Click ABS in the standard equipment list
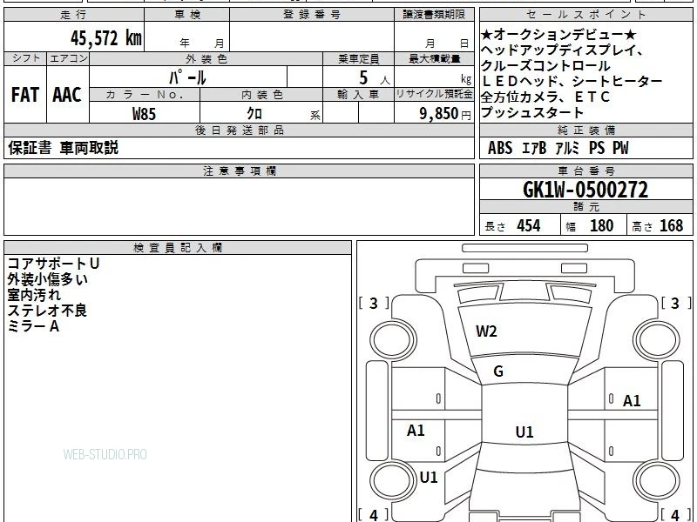 coord(500,148)
